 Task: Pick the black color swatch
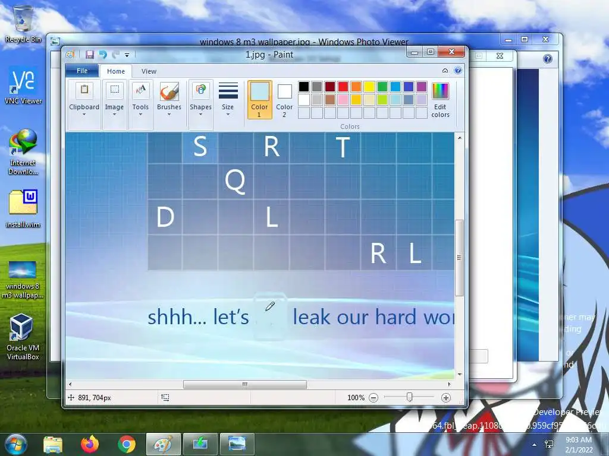click(304, 87)
